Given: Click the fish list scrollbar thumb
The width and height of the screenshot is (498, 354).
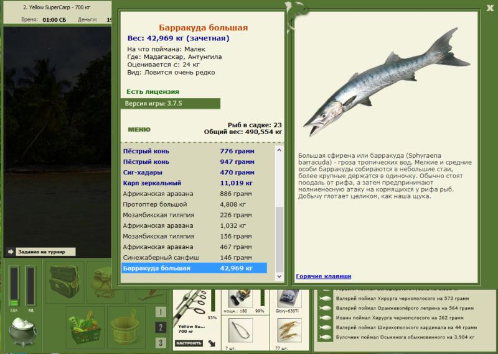Looking at the screenshot, I should tap(279, 239).
